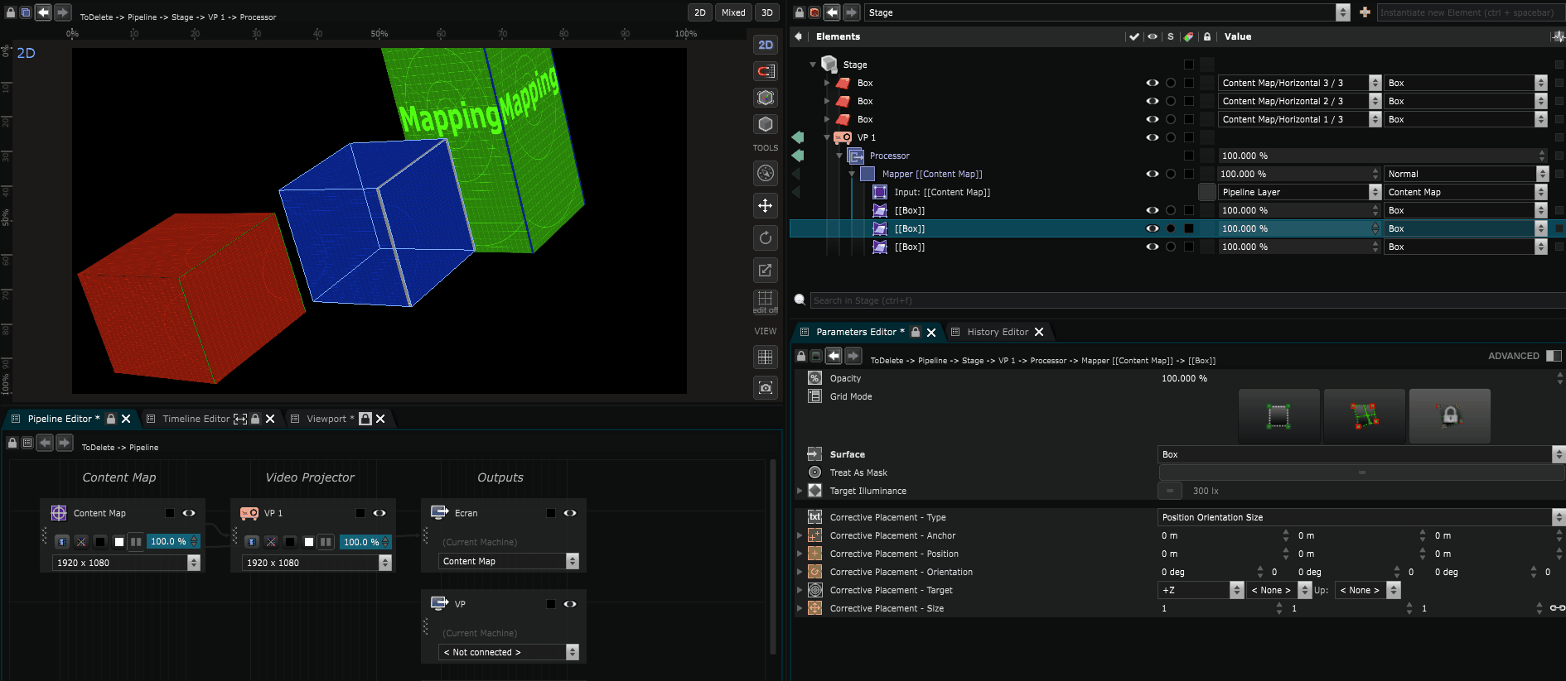Click the camera snapshot icon in viewport toolbar
This screenshot has width=1566, height=681.
(x=766, y=387)
